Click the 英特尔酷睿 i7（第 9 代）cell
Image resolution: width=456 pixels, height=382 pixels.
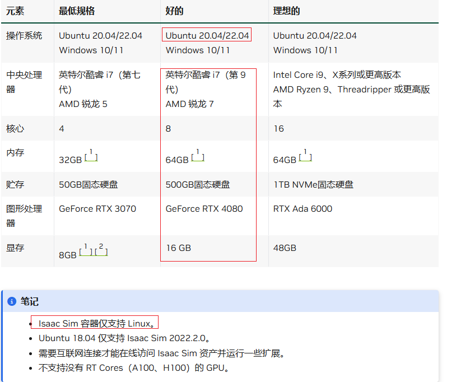(x=206, y=82)
